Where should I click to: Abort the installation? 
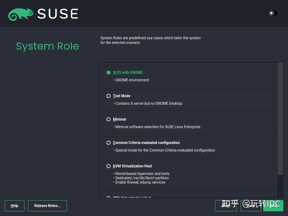pos(226,206)
